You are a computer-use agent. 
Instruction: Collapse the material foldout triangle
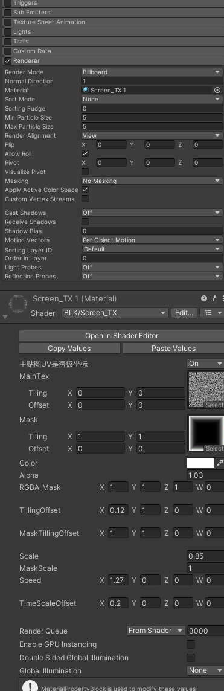pyautogui.click(x=5, y=317)
